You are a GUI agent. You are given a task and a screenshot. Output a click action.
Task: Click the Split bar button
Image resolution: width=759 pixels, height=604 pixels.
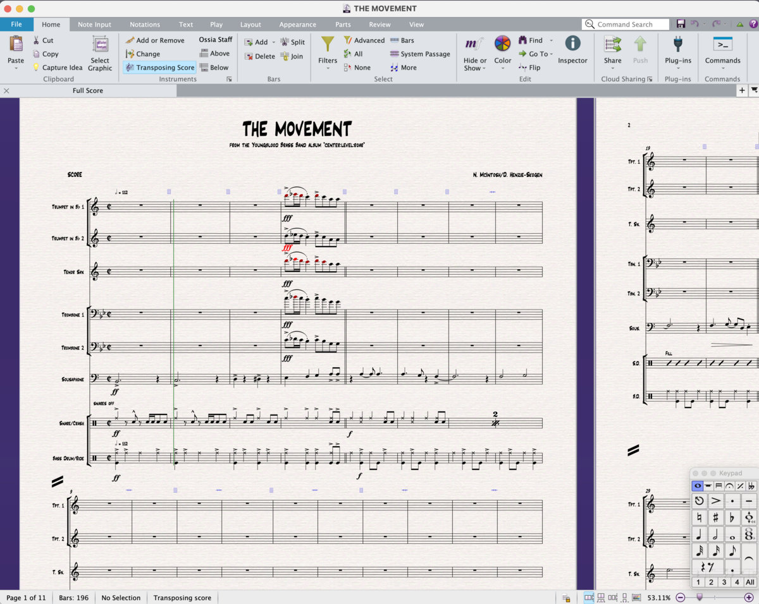tap(293, 42)
